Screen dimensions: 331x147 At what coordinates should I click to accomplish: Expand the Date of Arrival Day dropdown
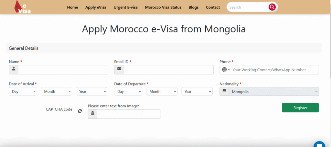tap(23, 92)
